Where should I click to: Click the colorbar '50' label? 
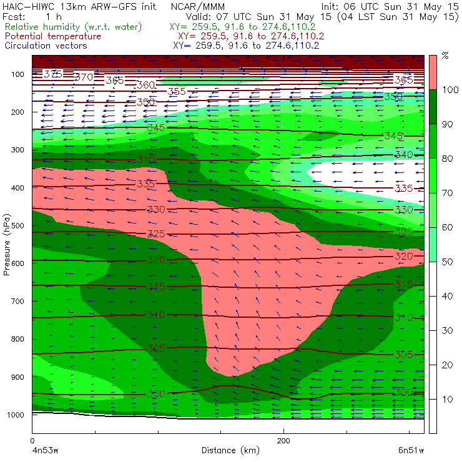point(447,262)
